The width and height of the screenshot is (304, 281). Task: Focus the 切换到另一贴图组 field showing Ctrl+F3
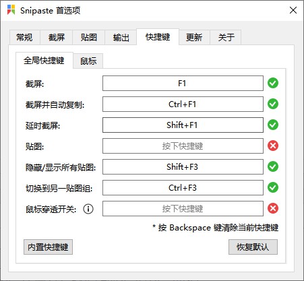(183, 188)
